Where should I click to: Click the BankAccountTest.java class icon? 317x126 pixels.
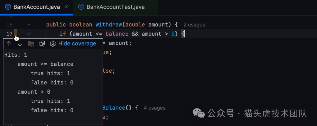click(x=81, y=7)
